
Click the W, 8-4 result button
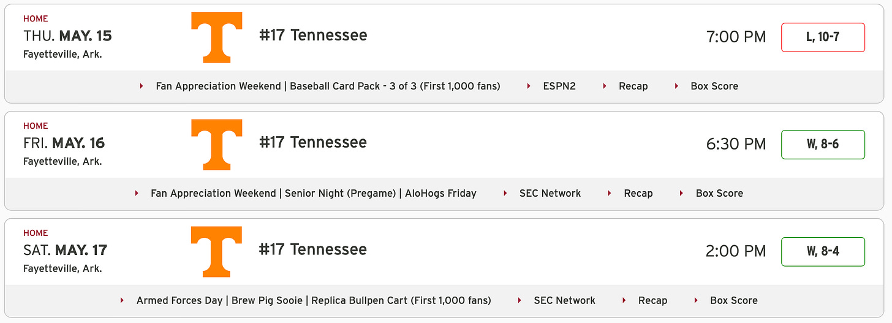point(823,252)
